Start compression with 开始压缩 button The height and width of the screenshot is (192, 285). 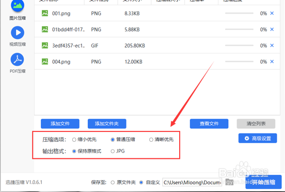263,182
